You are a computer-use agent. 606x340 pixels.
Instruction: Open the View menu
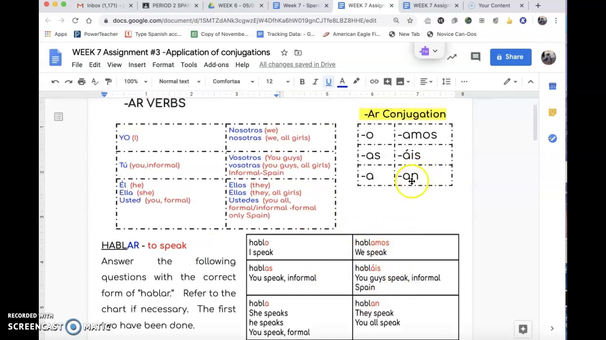click(x=114, y=65)
